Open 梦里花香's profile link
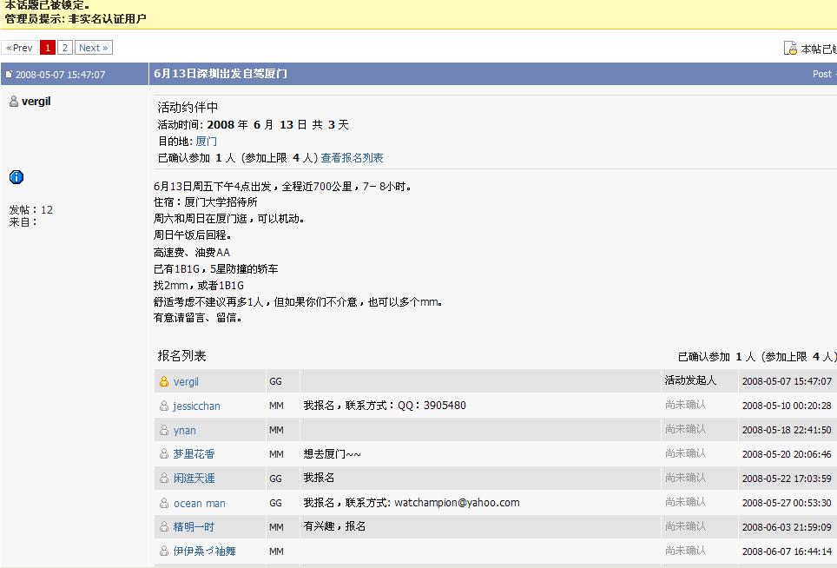This screenshot has width=837, height=568. pos(194,454)
